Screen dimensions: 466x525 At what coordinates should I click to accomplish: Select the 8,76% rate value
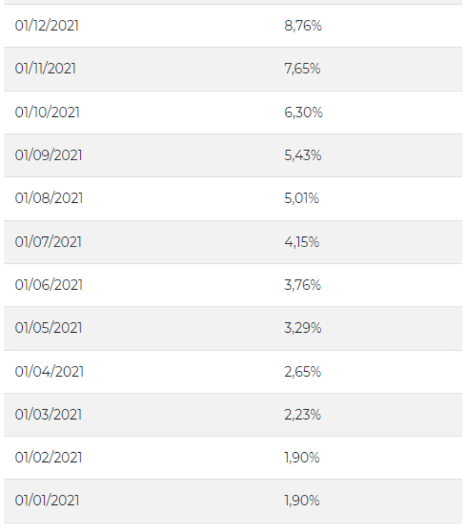[302, 26]
